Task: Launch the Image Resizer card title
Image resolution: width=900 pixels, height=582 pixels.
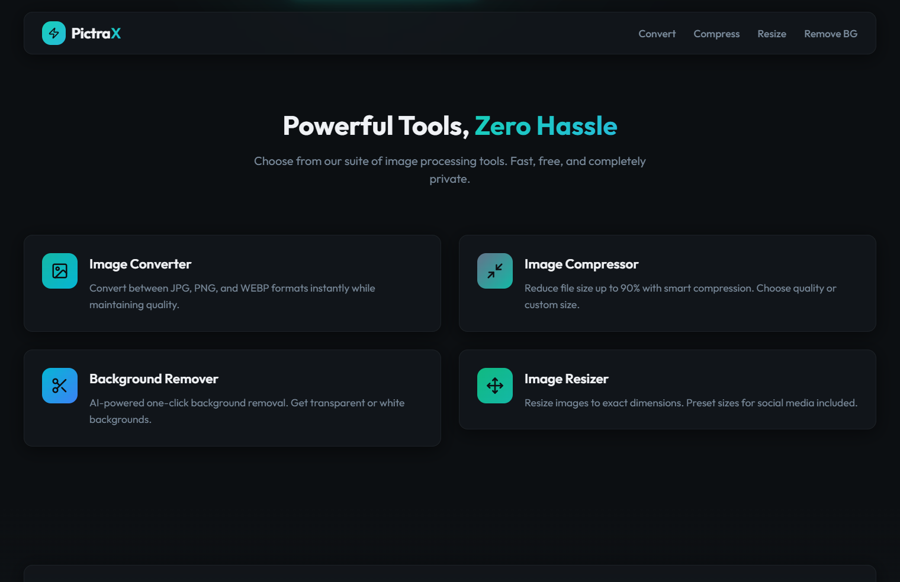Action: point(566,379)
